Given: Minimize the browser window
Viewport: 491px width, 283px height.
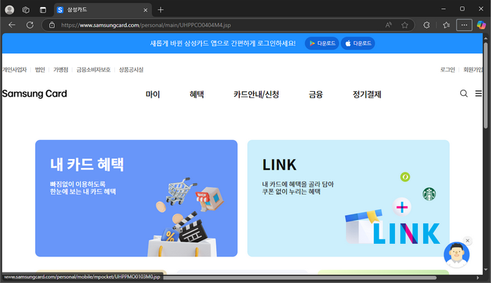Looking at the screenshot, I should tap(443, 9).
